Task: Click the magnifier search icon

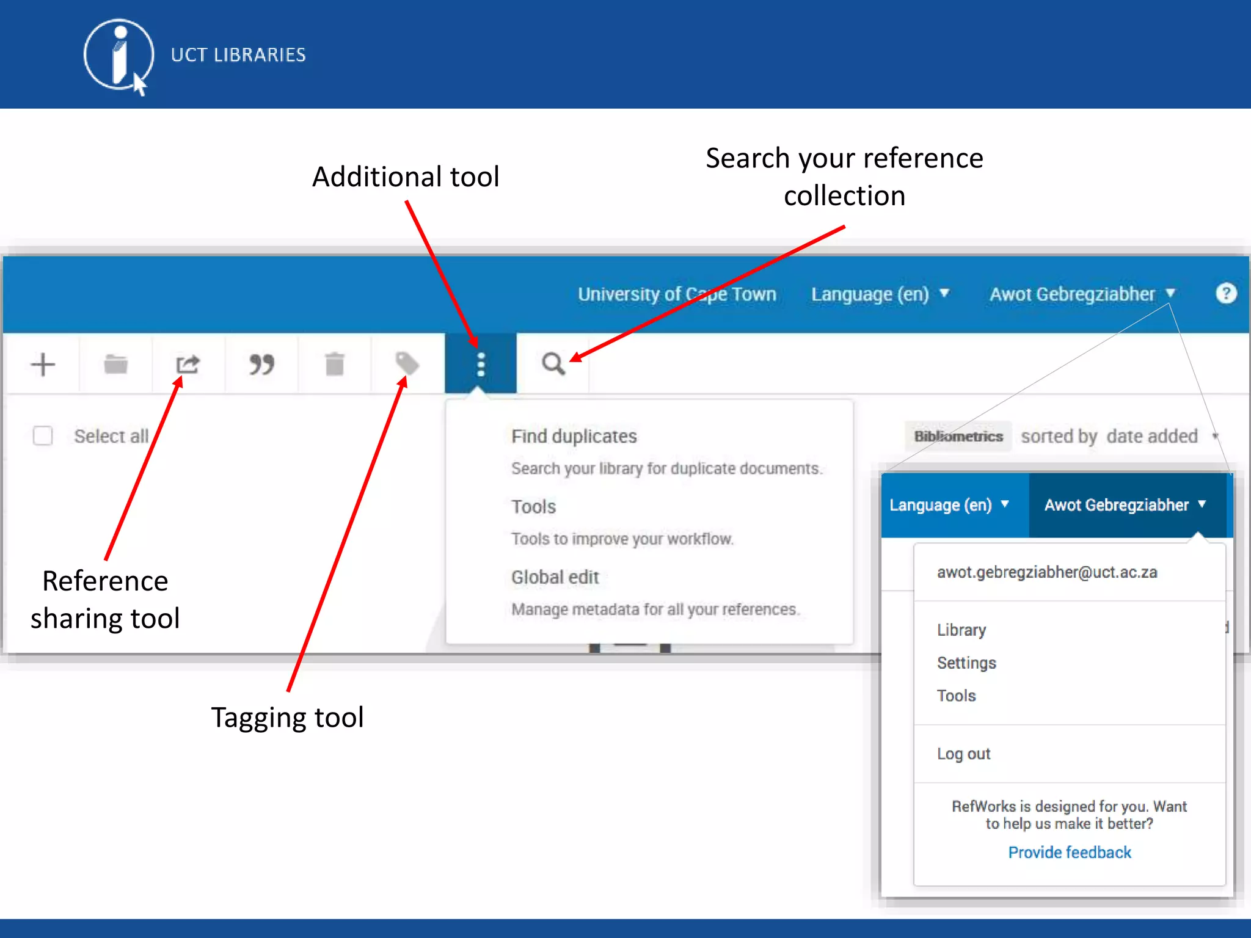Action: tap(553, 364)
